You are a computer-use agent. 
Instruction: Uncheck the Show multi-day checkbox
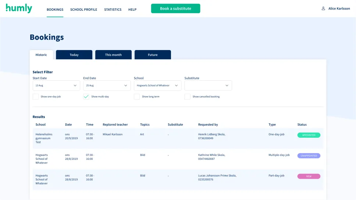(86, 97)
